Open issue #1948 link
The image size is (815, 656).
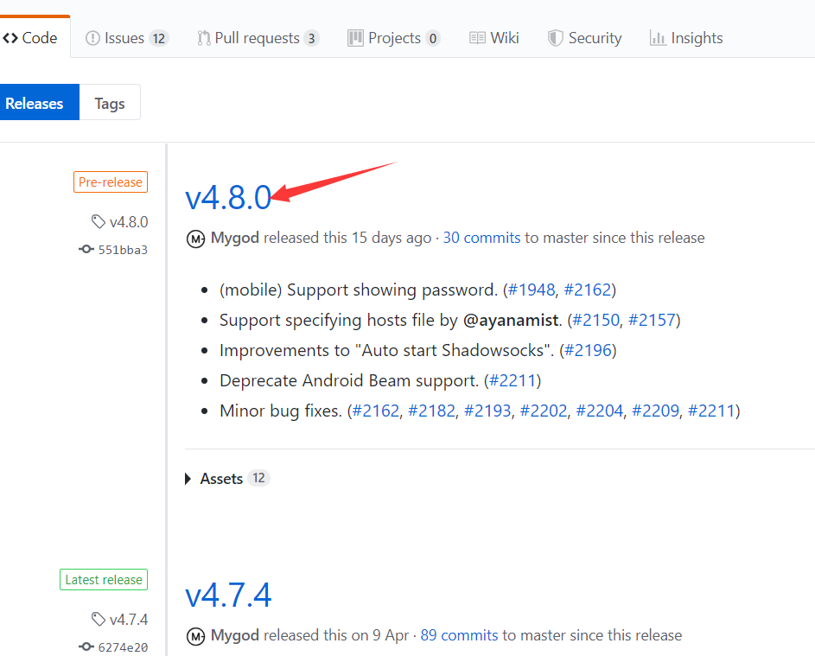tap(532, 290)
